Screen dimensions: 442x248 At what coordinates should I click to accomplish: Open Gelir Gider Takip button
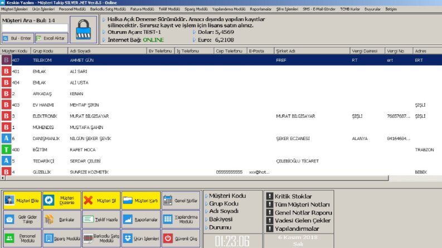pyautogui.click(x=22, y=219)
